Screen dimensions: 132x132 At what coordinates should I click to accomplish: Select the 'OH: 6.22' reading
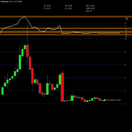point(90,8)
